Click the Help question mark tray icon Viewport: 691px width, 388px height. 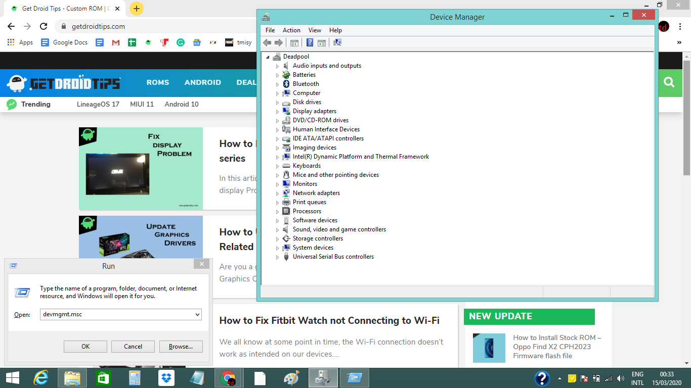[542, 378]
